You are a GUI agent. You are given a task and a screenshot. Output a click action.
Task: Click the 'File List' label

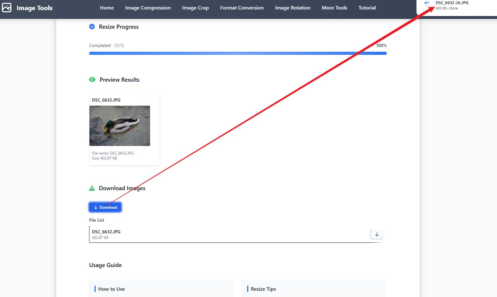pyautogui.click(x=97, y=220)
